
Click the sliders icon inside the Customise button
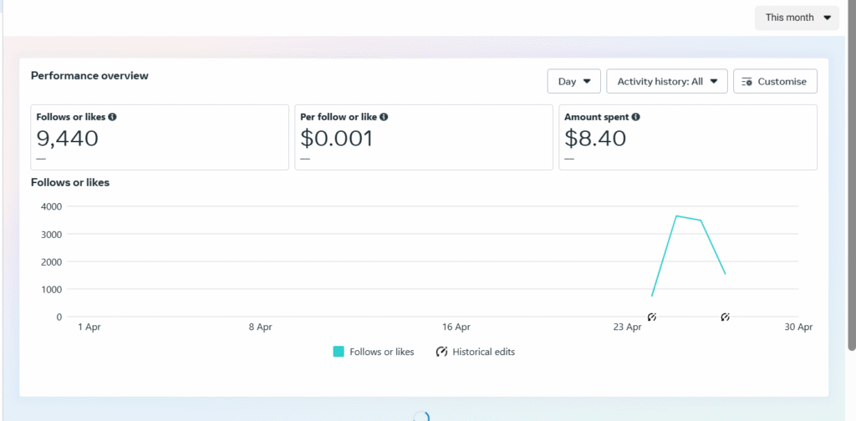tap(747, 82)
